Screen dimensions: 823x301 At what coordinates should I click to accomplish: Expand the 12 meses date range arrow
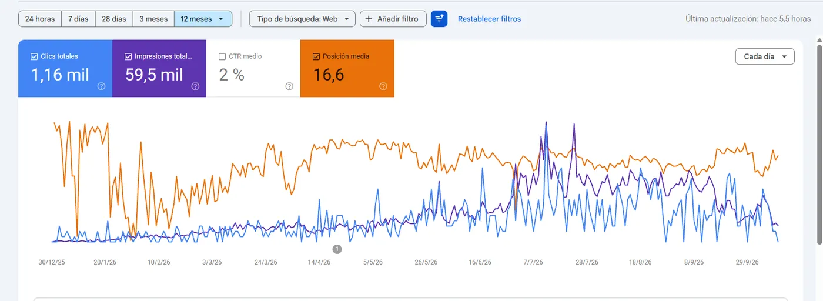tap(221, 19)
